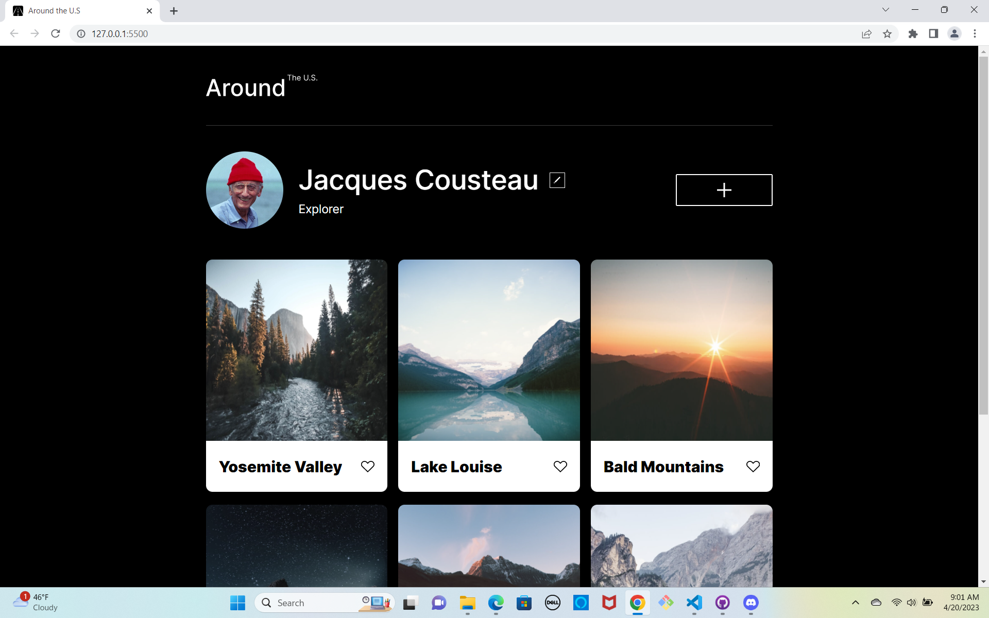989x618 pixels.
Task: Like the Bald Mountains card
Action: [753, 466]
